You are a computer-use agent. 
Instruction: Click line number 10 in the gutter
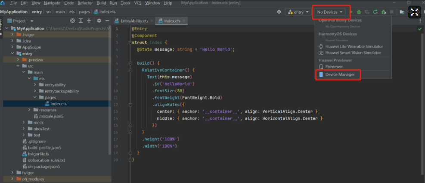[116, 90]
